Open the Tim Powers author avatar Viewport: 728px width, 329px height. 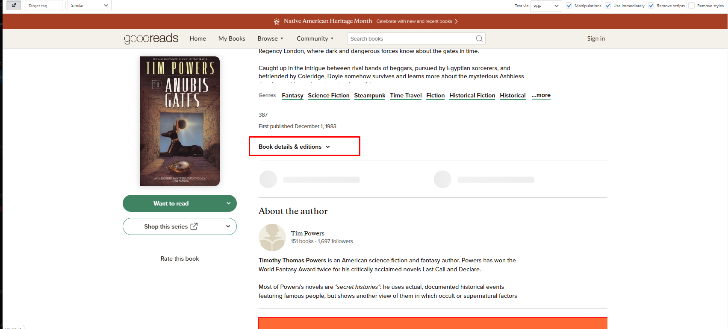pyautogui.click(x=272, y=238)
